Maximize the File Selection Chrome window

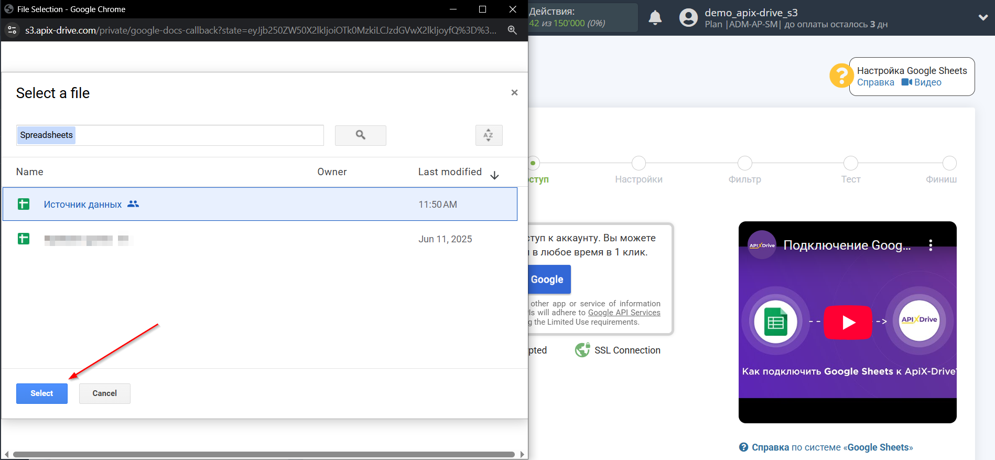pyautogui.click(x=482, y=9)
